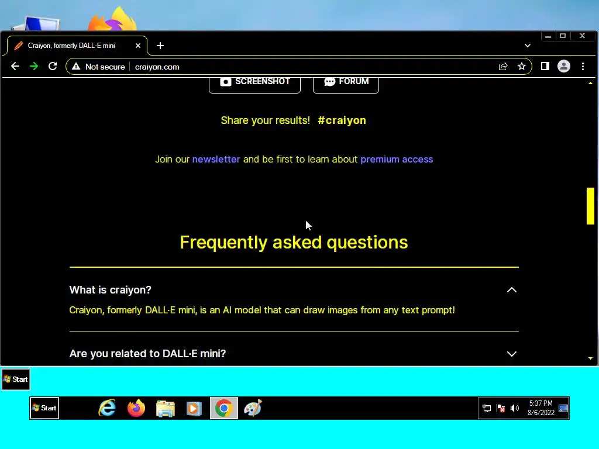Click the Craiyon answer paragraph text
Screen dimensions: 599x449
click(262, 310)
